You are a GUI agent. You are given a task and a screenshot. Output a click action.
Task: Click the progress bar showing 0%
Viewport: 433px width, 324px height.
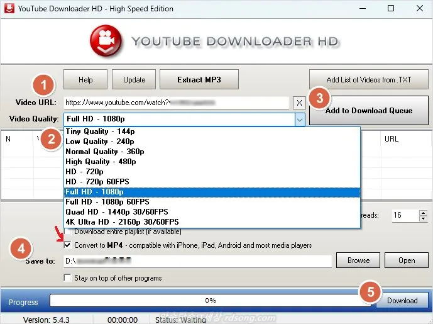[211, 301]
